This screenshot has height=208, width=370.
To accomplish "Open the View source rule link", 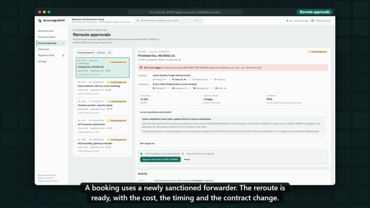I will point(253,67).
